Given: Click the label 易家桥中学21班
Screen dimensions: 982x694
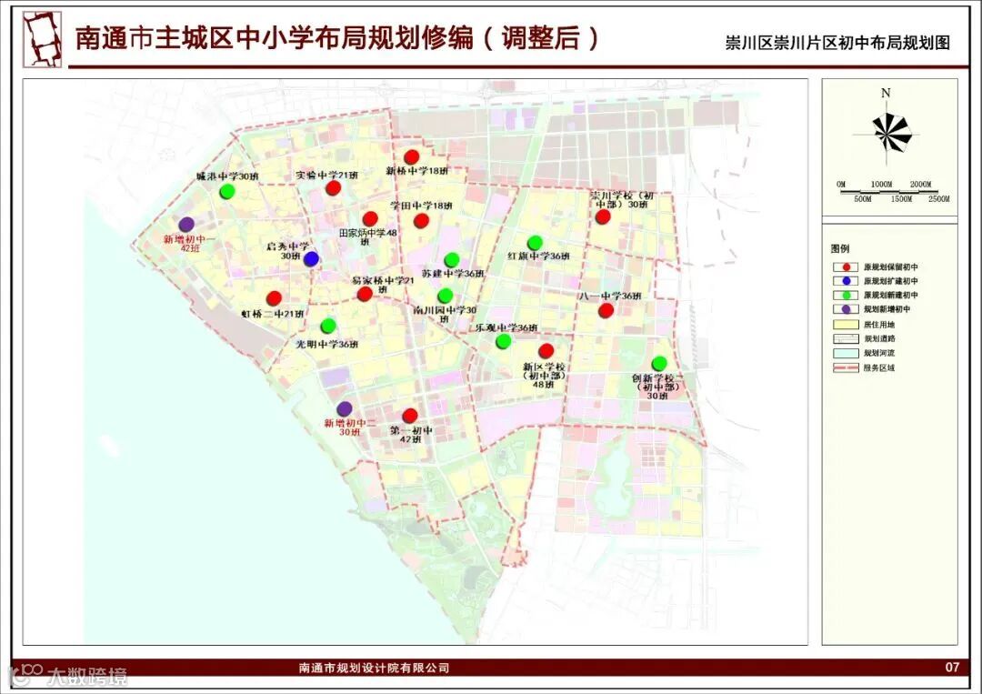Looking at the screenshot, I should coord(384,285).
